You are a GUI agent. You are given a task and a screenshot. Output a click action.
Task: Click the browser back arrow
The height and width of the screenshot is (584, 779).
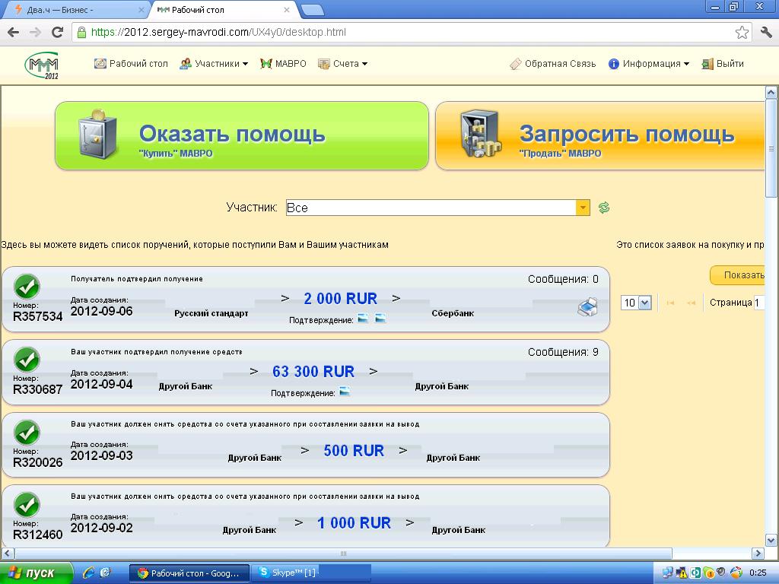[14, 32]
